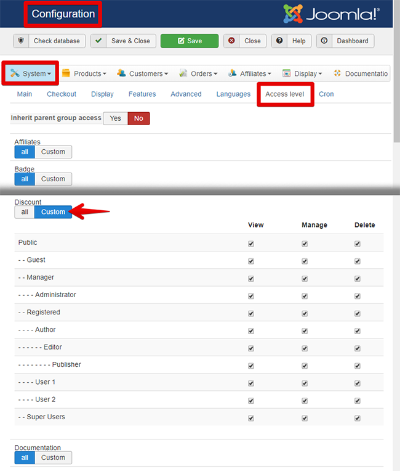
Task: Select the Access level tab
Action: point(285,94)
